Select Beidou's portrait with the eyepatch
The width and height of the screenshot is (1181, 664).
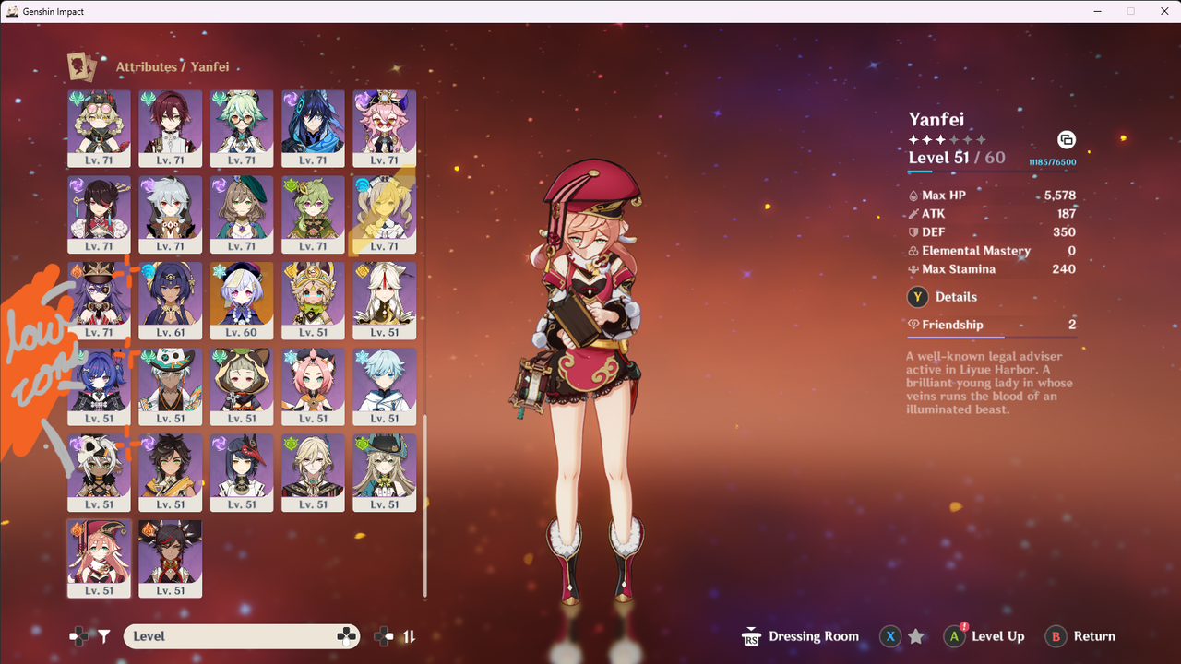[x=99, y=214]
